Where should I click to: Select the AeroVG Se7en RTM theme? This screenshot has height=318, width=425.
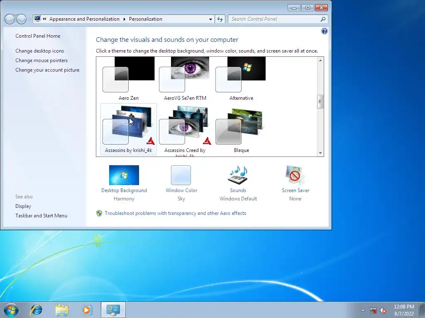point(185,79)
